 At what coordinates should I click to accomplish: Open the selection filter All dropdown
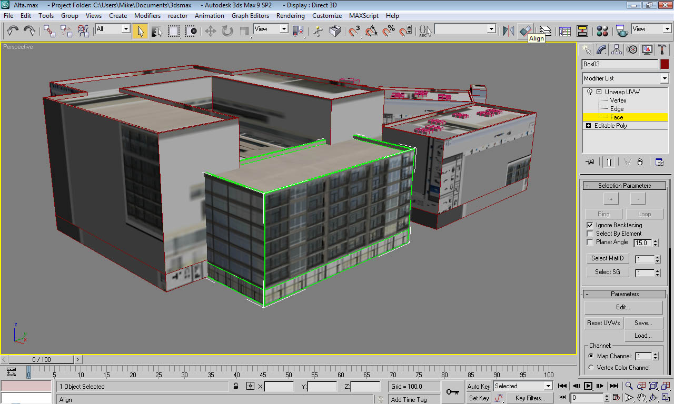point(113,29)
